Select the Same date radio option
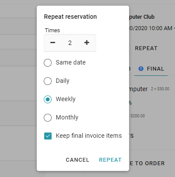The width and height of the screenshot is (175, 177). click(x=48, y=63)
